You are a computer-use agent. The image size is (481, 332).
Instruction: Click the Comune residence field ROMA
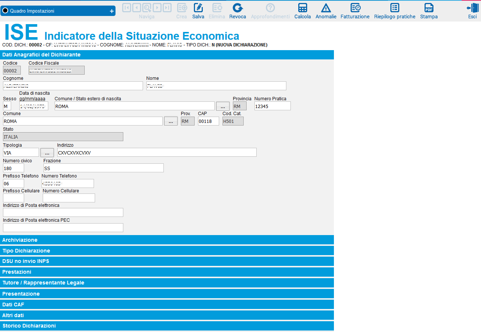83,121
